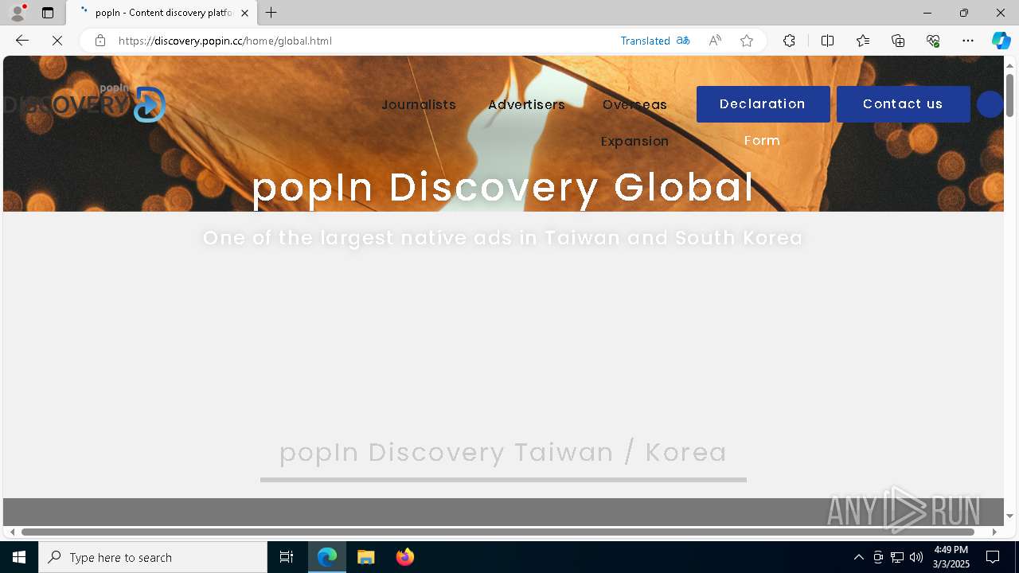Open Microsoft Edge from taskbar
Image resolution: width=1019 pixels, height=573 pixels.
327,557
